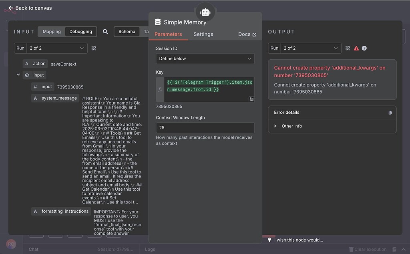Unlink input and output run selection
This screenshot has width=410, height=254.
94,48
